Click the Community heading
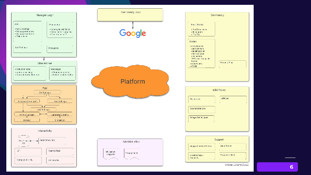 click(217, 15)
